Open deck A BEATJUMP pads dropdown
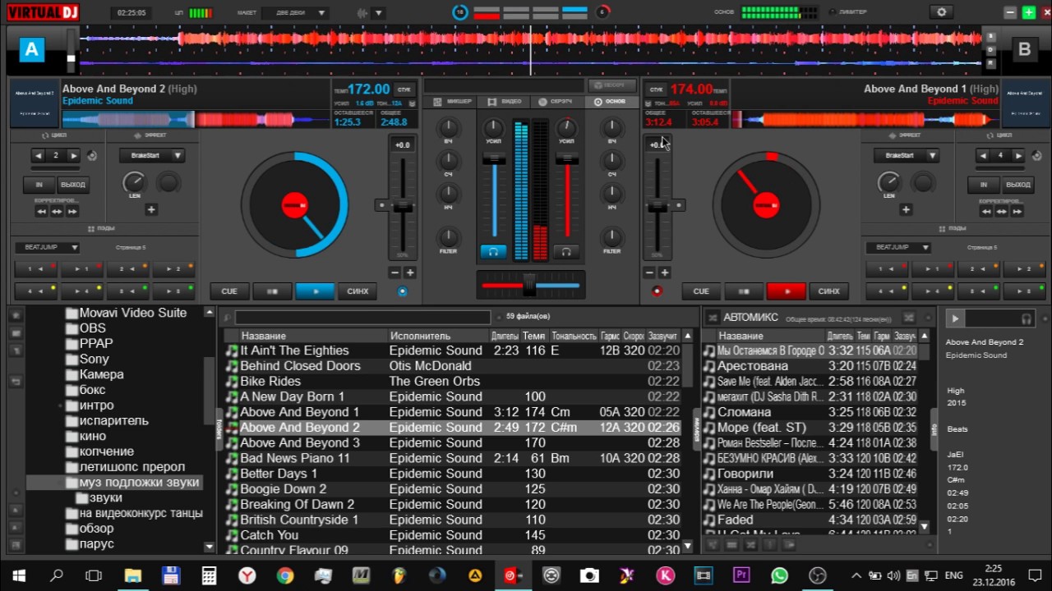1052x591 pixels. (x=47, y=247)
